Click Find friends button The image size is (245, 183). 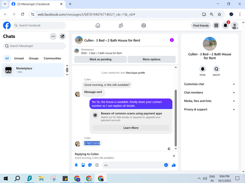201,26
